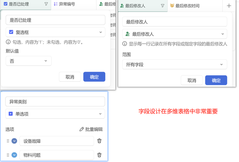Click filter icon on 是否已处理 column header
The height and width of the screenshot is (162, 239).
(46, 4)
